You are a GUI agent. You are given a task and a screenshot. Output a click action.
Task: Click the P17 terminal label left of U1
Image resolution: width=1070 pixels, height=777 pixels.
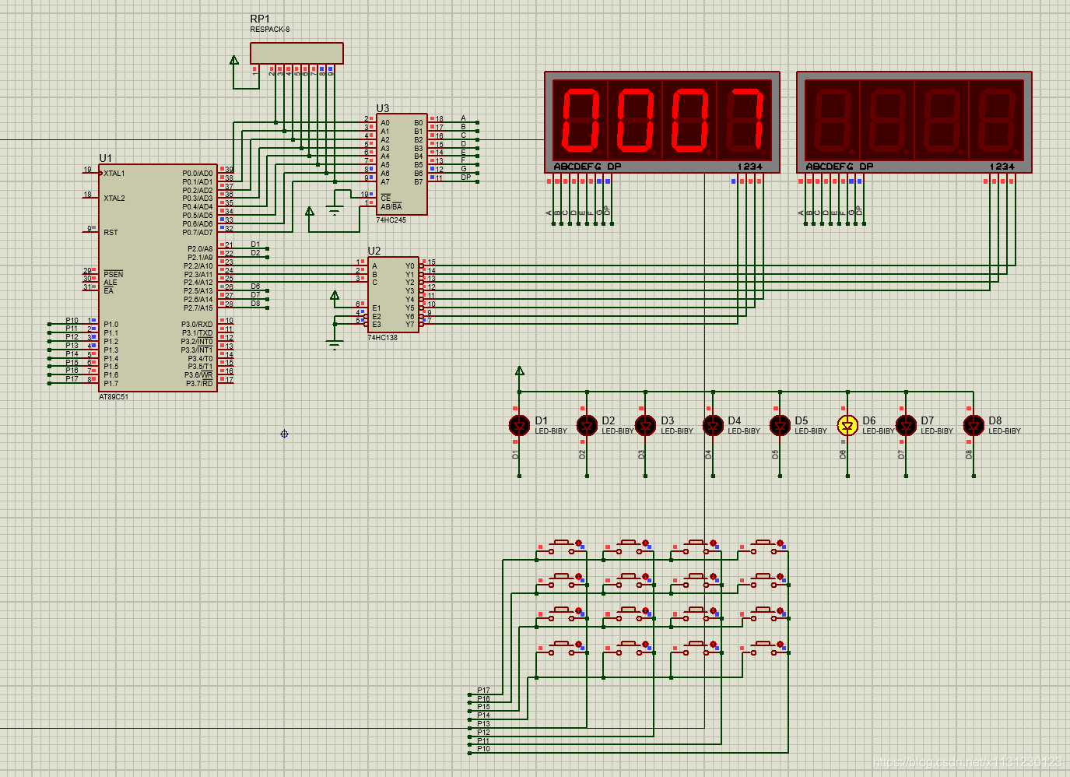[x=72, y=379]
